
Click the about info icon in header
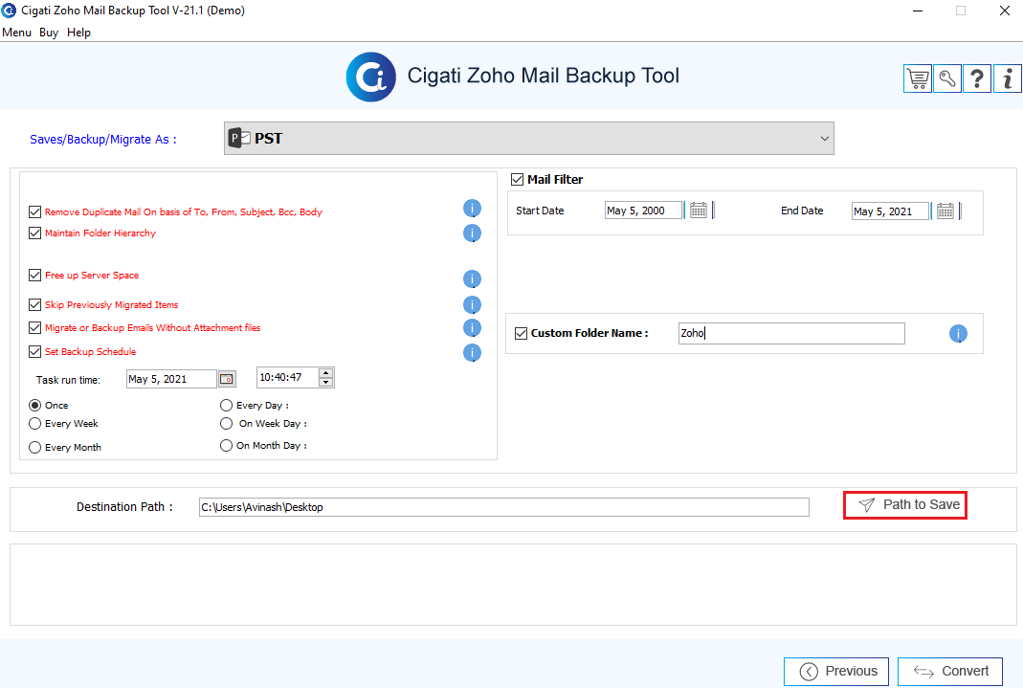1008,78
